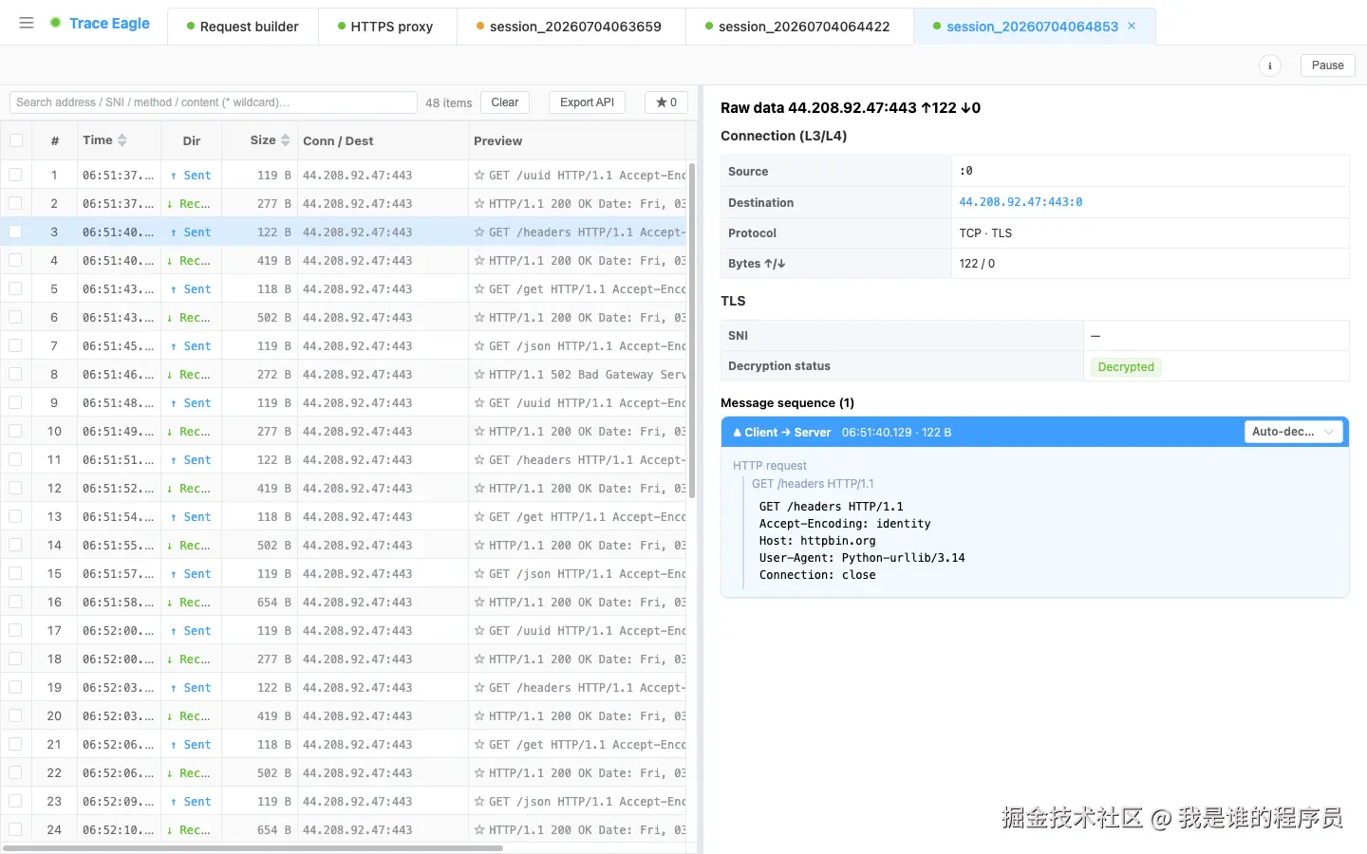Check the checkbox for row 12
This screenshot has width=1367, height=854.
[15, 488]
